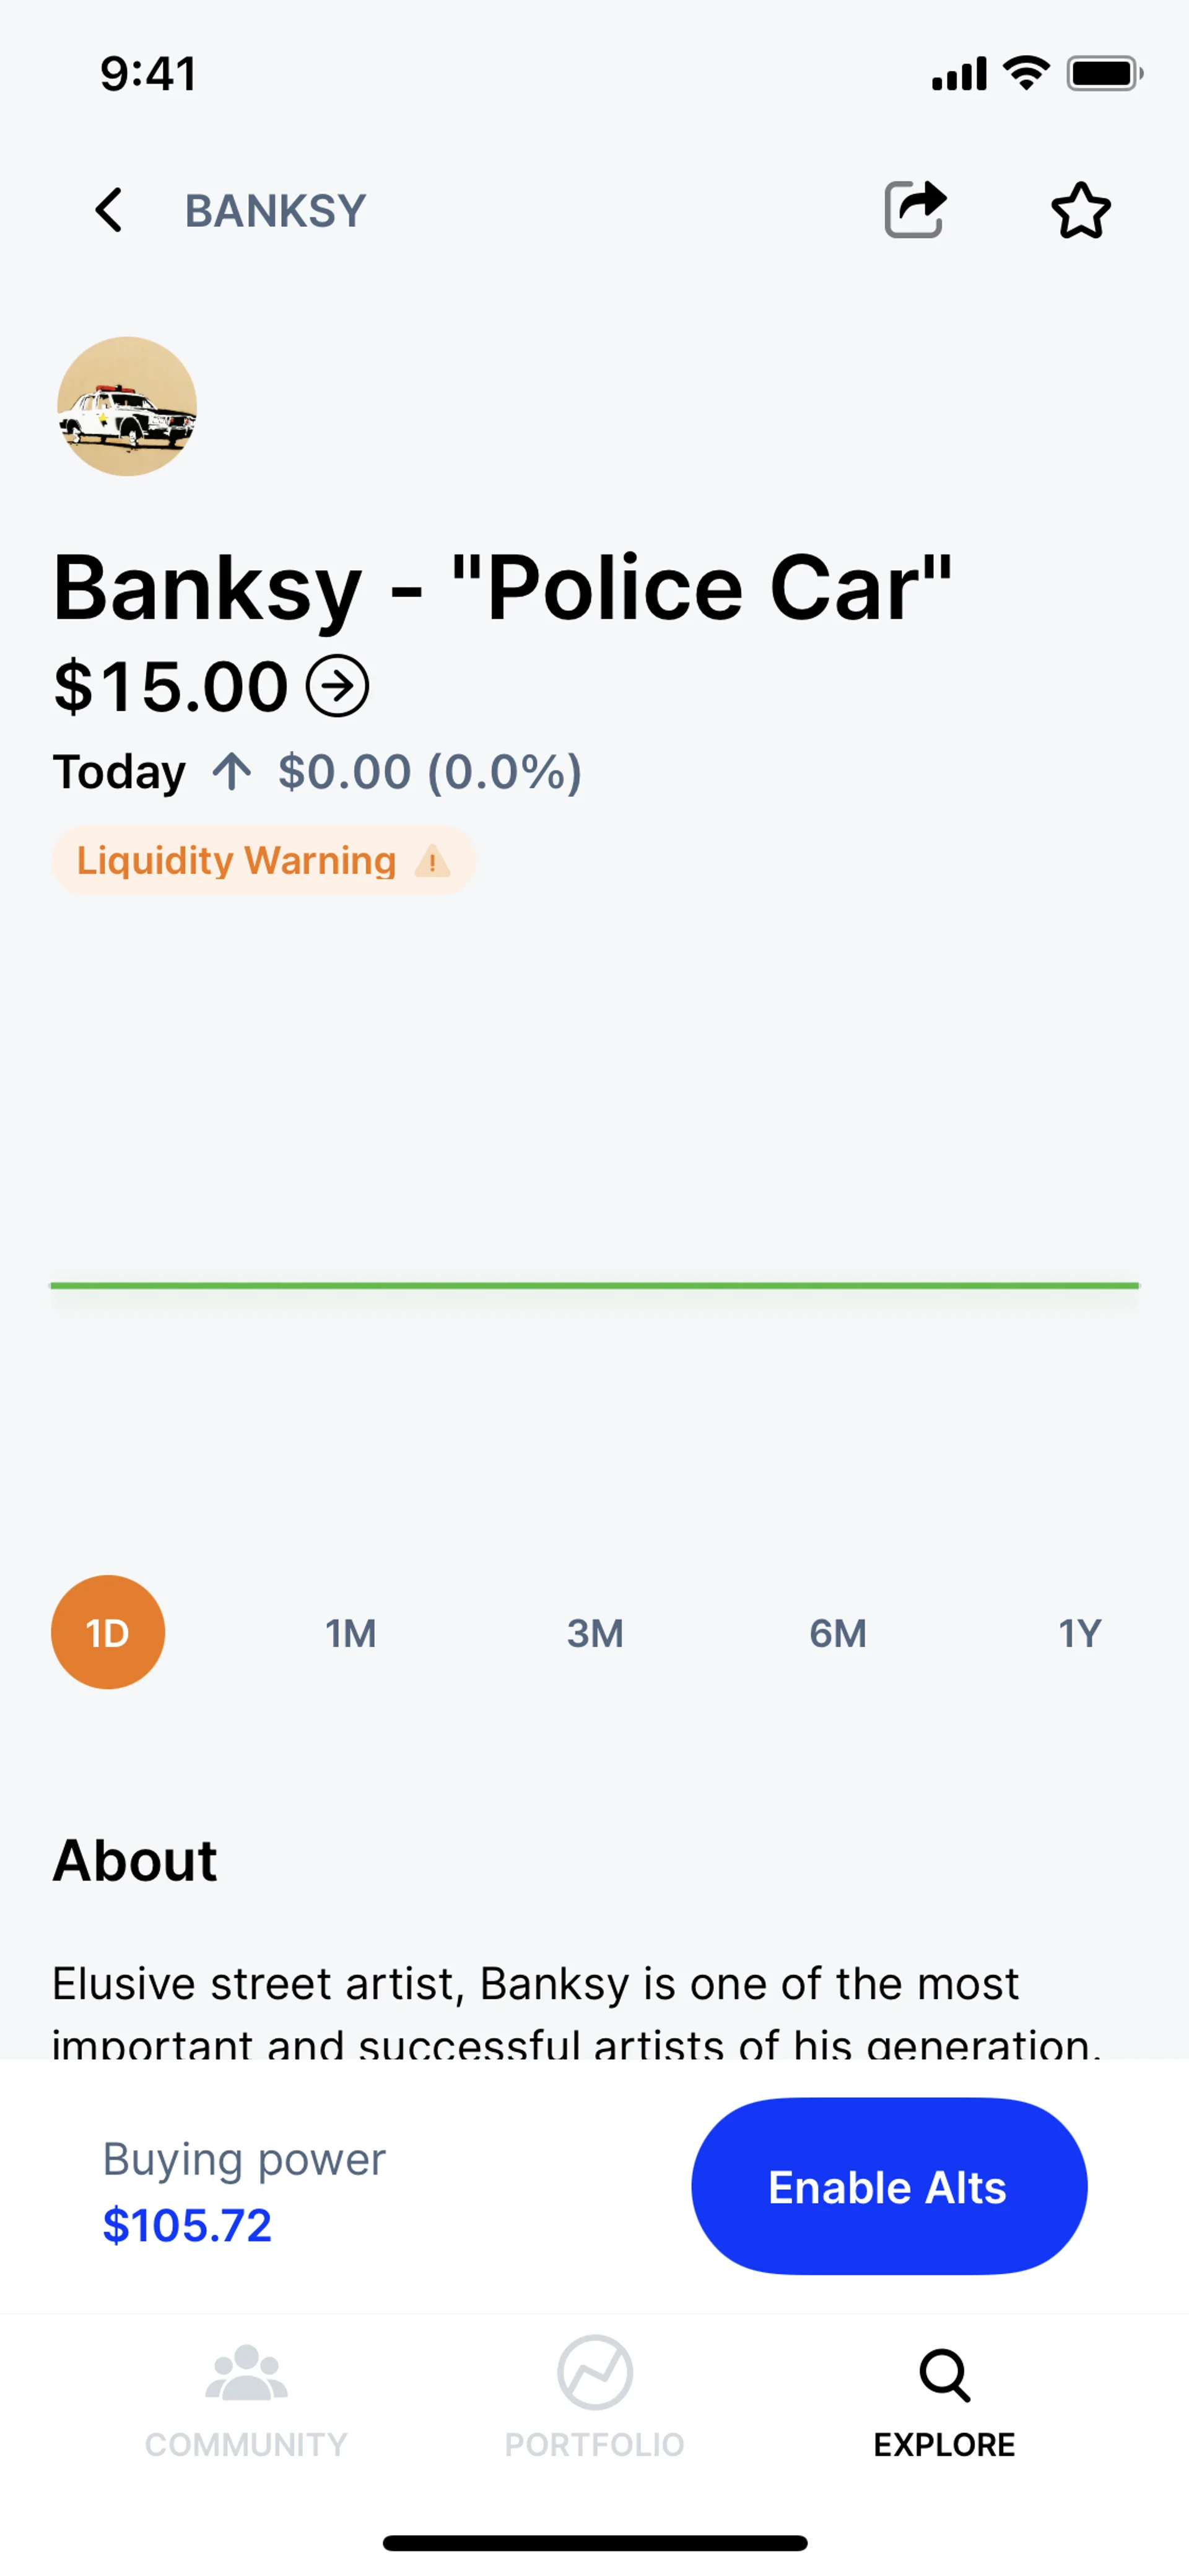1189x2576 pixels.
Task: Tap circled arrow next to $15.00
Action: 338,686
